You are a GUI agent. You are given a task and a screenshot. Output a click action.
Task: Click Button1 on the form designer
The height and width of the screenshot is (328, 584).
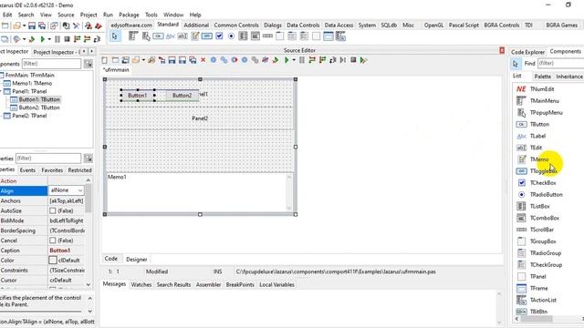point(138,96)
